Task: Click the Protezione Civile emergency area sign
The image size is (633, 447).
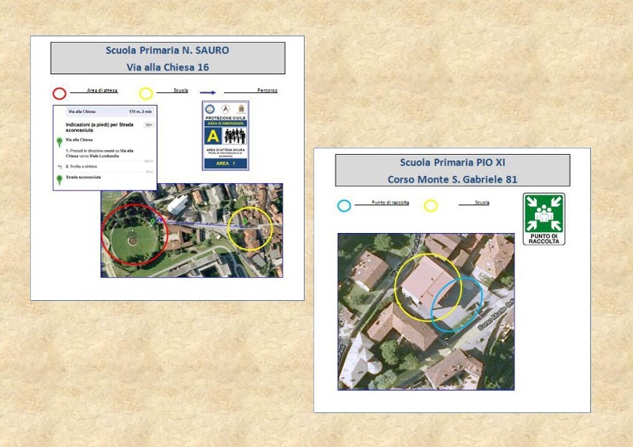Action: click(x=226, y=135)
